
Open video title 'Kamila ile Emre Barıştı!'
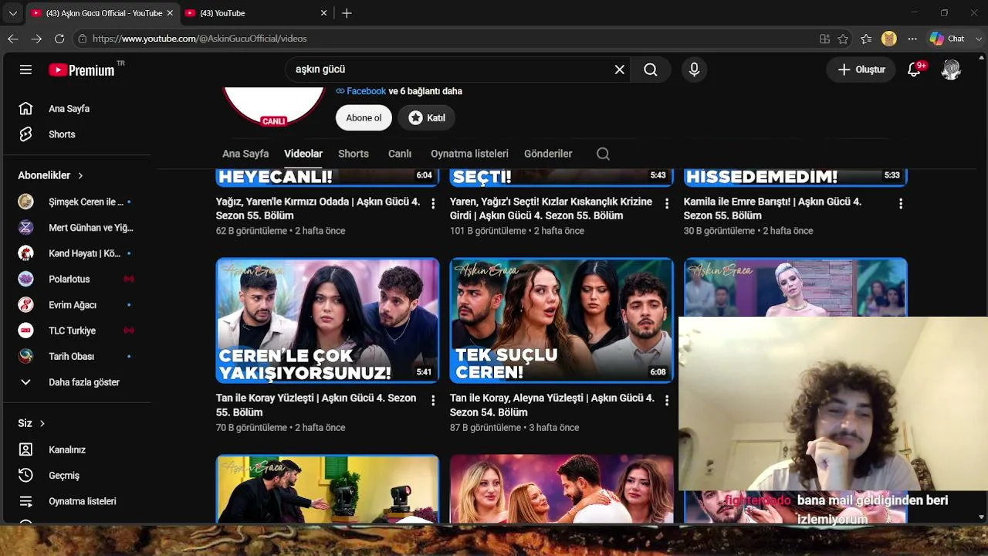773,208
